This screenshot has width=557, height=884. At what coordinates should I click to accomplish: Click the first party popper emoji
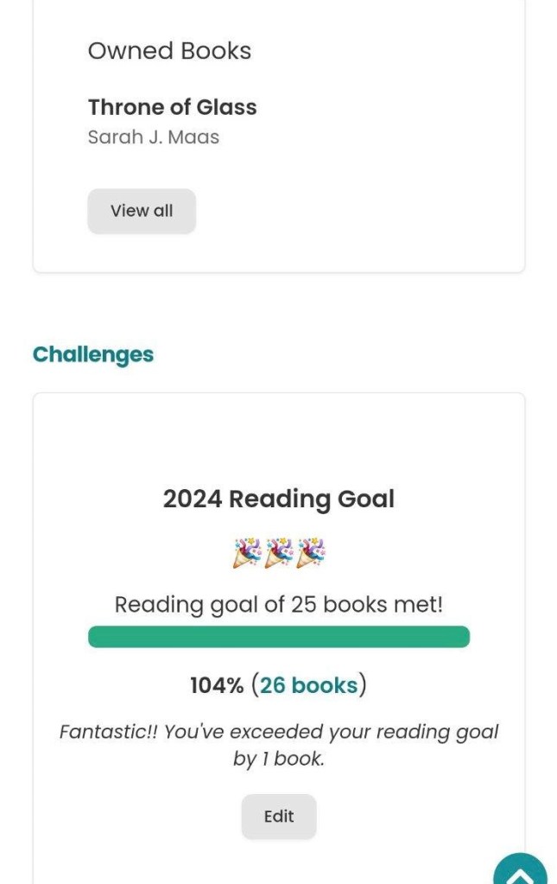point(247,553)
